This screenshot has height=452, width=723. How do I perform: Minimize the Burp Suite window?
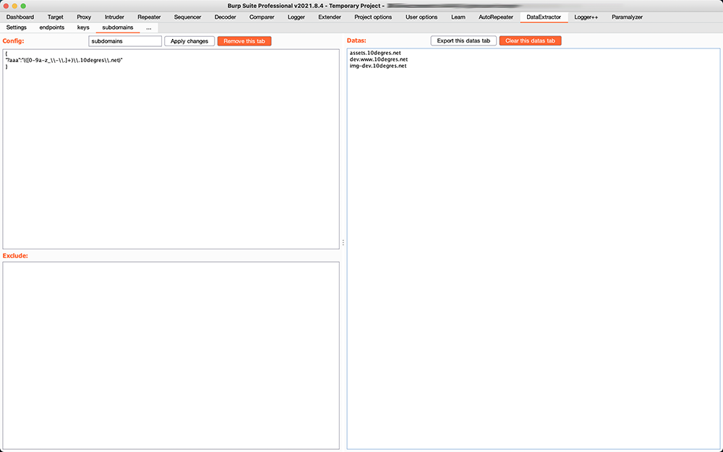click(14, 6)
